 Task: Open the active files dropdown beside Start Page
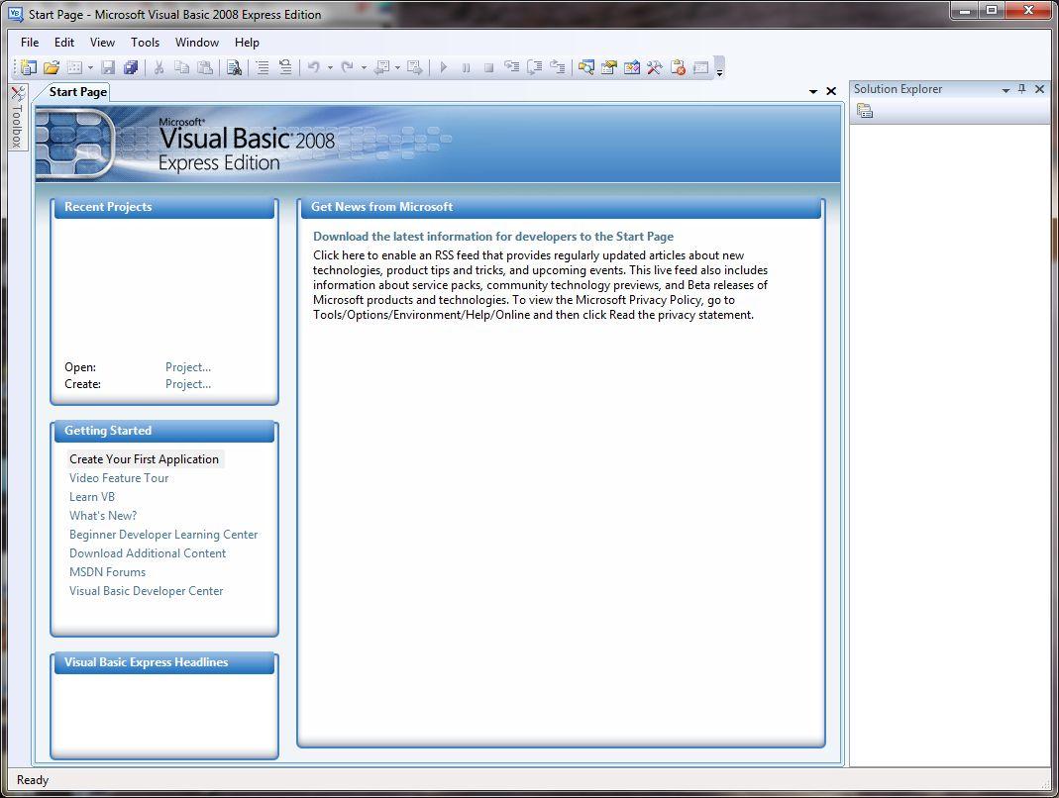pos(813,91)
